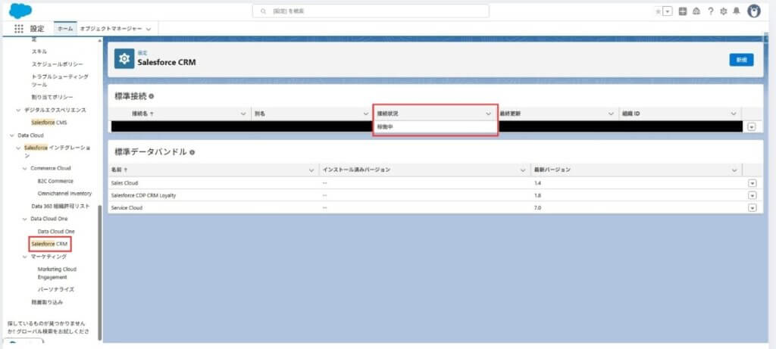Open Omnichannel Inventory in the sidebar
Image resolution: width=776 pixels, height=349 pixels.
[65, 193]
